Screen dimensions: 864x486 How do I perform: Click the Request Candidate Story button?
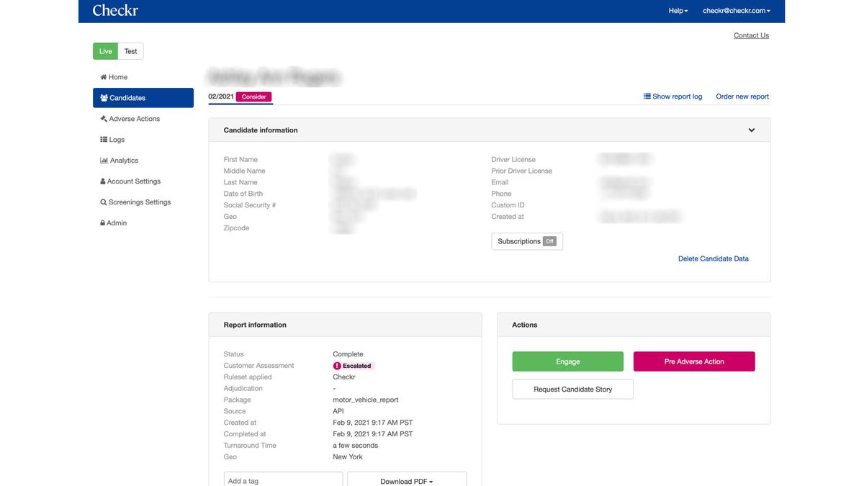coord(573,388)
